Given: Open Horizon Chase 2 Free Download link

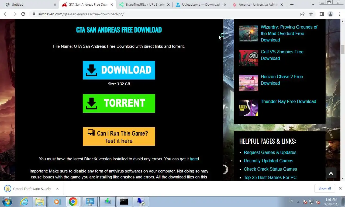Looking at the screenshot, I should (282, 80).
